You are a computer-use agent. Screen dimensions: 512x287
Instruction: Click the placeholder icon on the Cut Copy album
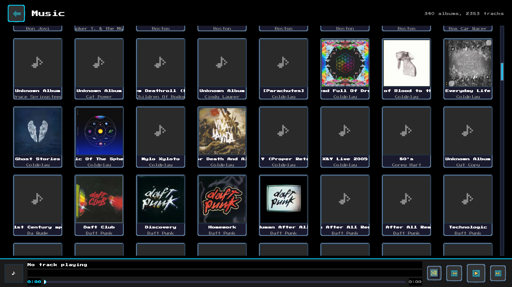point(468,131)
